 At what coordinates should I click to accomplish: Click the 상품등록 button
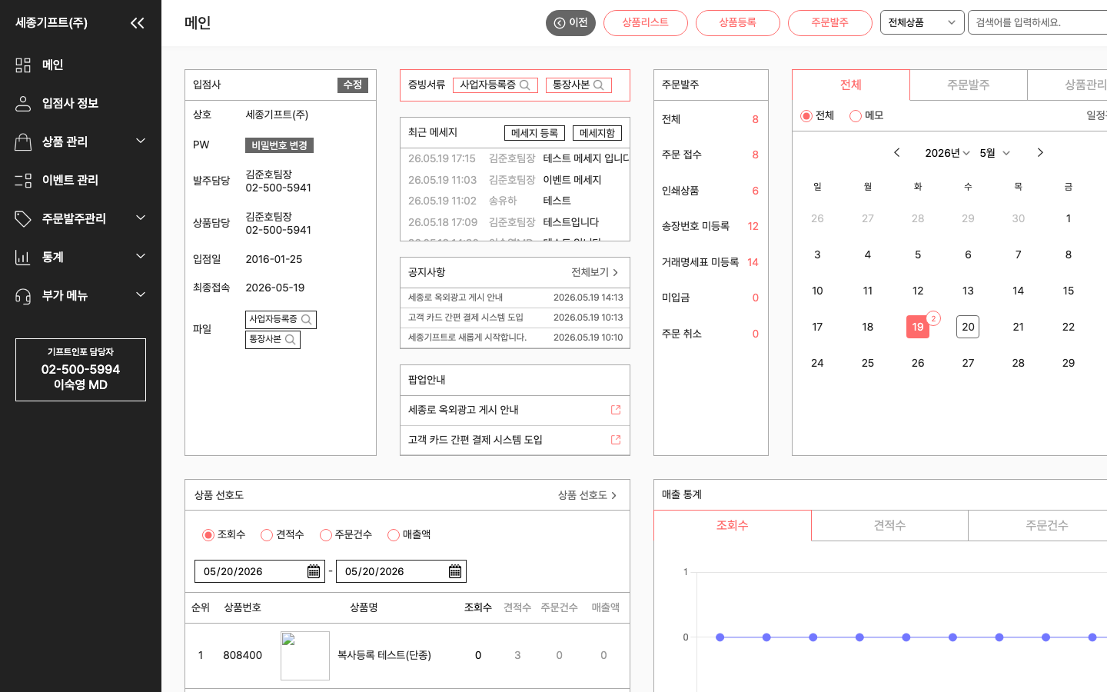tap(738, 23)
